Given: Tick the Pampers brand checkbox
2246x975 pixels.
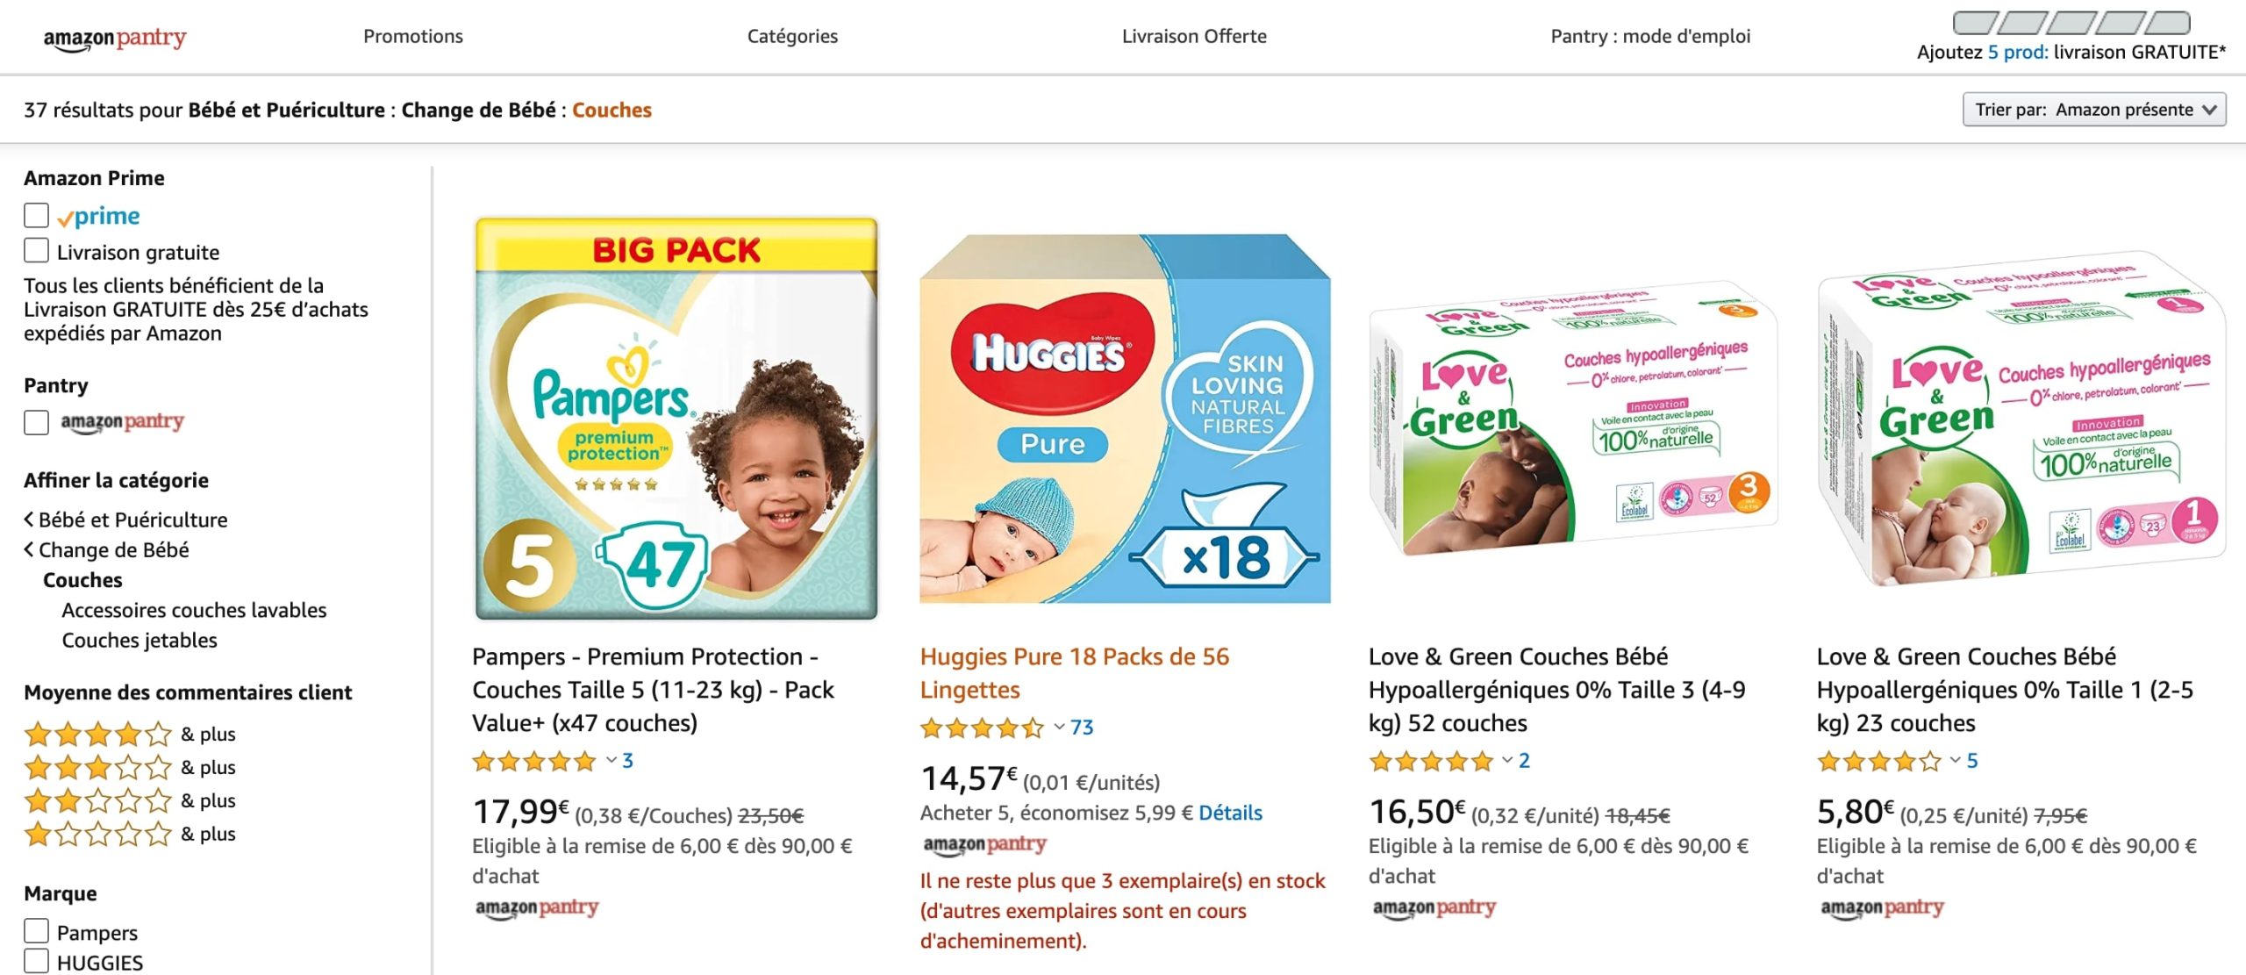Looking at the screenshot, I should [36, 931].
